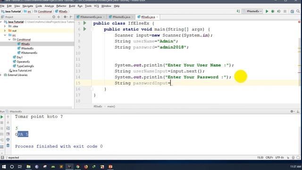Screen dimensions: 302x170
Task: Run the IfNastedEx configuration
Action: click(x=267, y=11)
